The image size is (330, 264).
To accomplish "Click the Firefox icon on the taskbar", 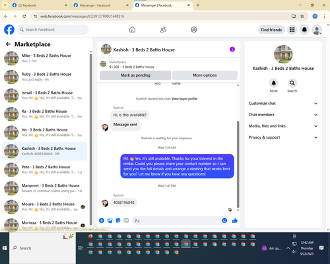I will (90, 236).
